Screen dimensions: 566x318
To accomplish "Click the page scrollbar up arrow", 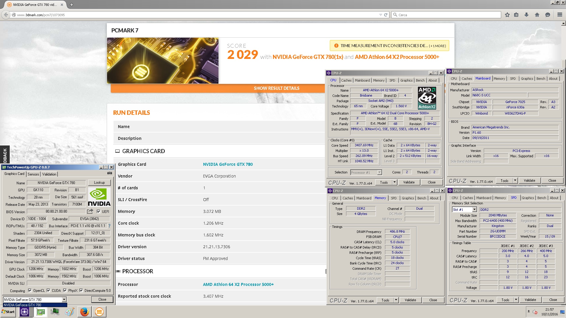I will coord(563,23).
